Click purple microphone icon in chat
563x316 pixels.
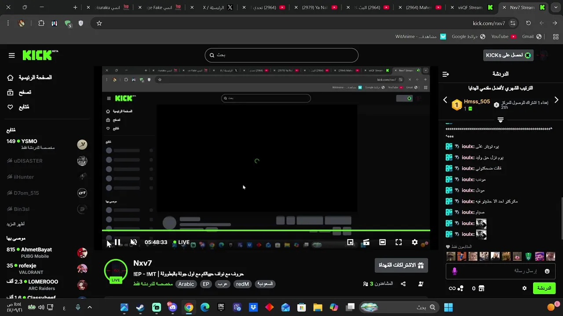pyautogui.click(x=454, y=271)
